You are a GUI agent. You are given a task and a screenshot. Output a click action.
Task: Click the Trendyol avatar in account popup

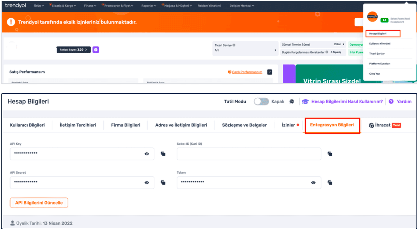372,17
